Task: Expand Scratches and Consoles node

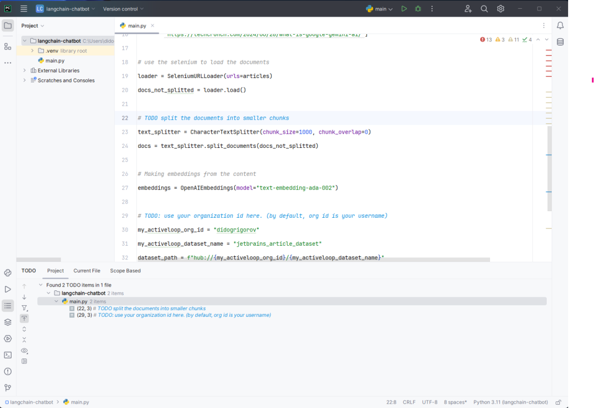Action: [25, 80]
